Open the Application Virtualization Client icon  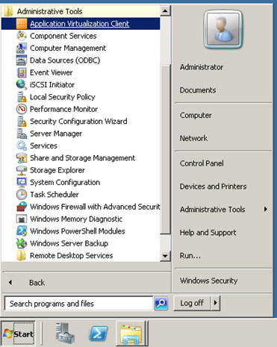coord(22,24)
